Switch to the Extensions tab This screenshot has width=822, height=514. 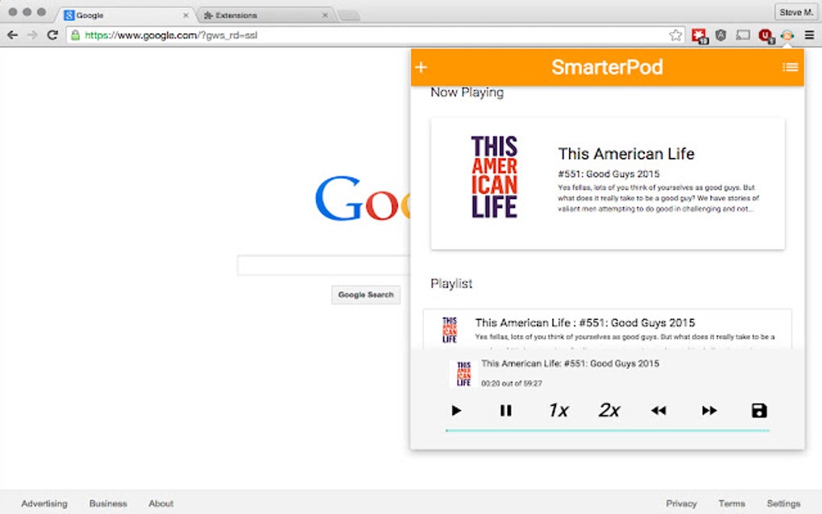(265, 15)
